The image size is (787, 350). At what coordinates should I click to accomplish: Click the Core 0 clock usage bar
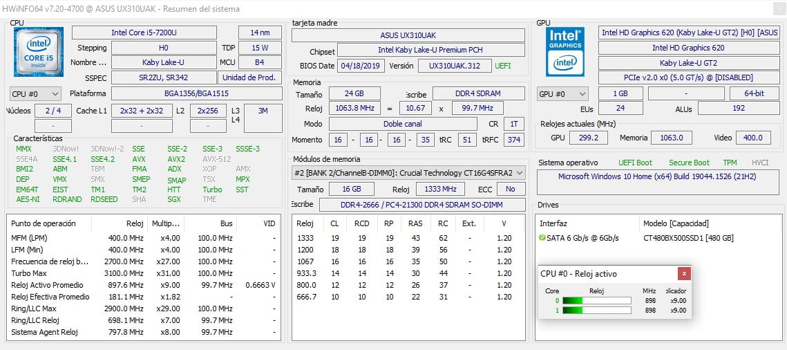point(596,300)
